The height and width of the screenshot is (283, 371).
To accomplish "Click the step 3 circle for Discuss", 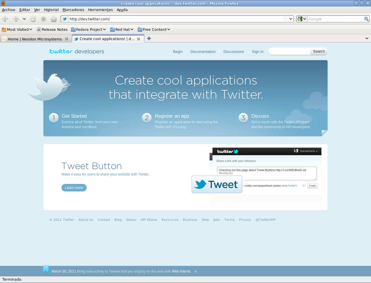I will 243,118.
